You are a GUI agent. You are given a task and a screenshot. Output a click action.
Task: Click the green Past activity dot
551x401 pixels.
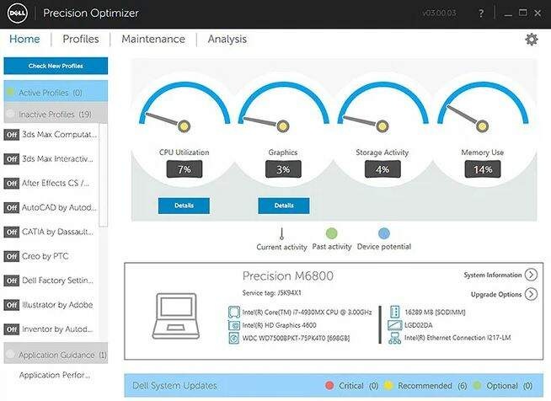pos(331,233)
